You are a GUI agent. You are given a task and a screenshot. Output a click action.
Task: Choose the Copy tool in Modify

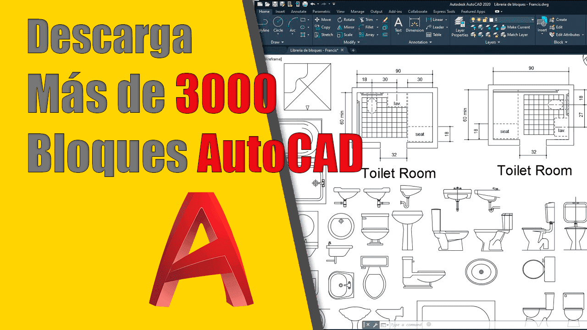pyautogui.click(x=323, y=27)
